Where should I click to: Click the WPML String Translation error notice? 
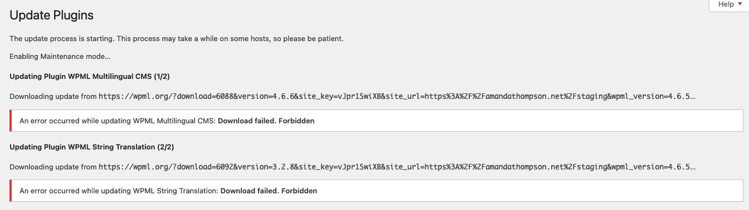(x=377, y=191)
